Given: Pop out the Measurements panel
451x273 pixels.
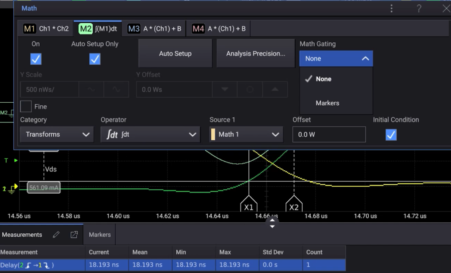Looking at the screenshot, I should point(74,235).
